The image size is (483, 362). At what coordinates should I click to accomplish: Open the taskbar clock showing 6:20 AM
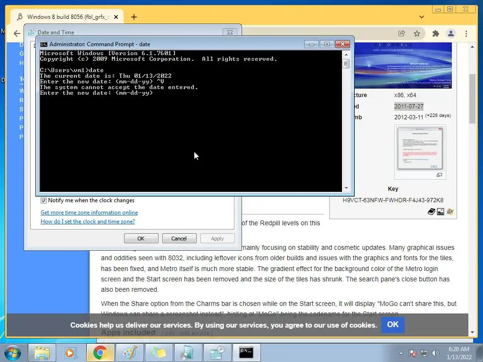click(x=459, y=353)
